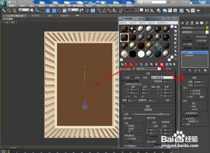The width and height of the screenshot is (210, 153).
Task: Open the MAXScript menu
Action: pyautogui.click(x=115, y=6)
